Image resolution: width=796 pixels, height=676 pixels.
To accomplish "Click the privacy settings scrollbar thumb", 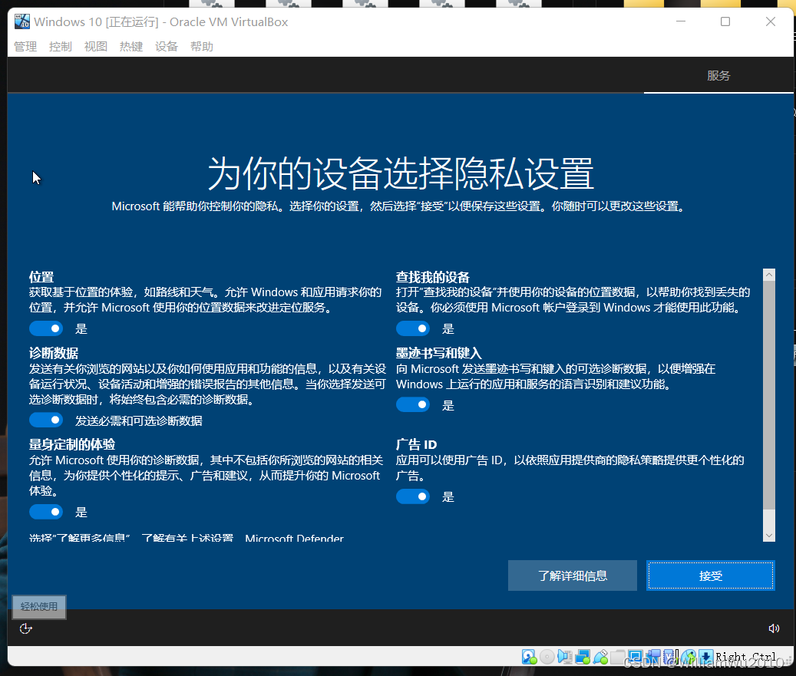I will (769, 395).
